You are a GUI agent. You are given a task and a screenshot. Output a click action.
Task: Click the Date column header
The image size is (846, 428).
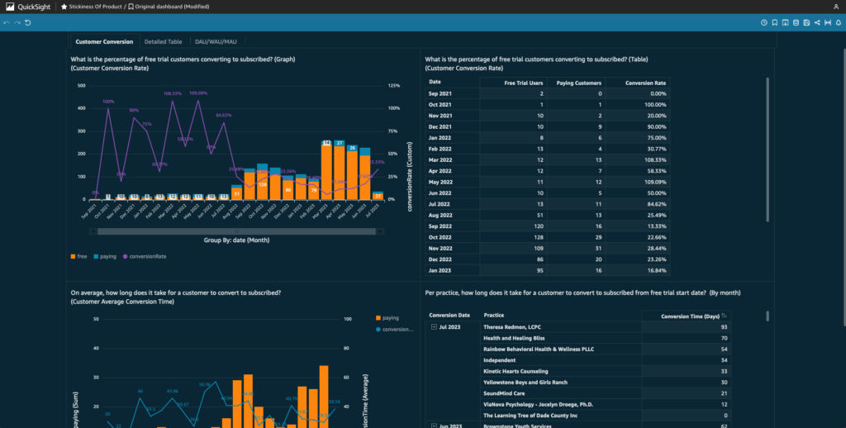click(x=435, y=82)
